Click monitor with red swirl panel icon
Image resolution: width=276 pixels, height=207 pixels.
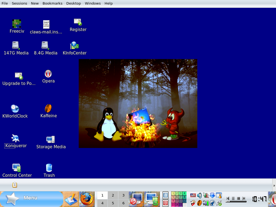click(x=136, y=199)
